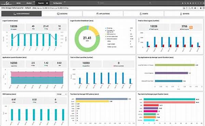
Task: Open the Servers tab
Action: pos(184,14)
